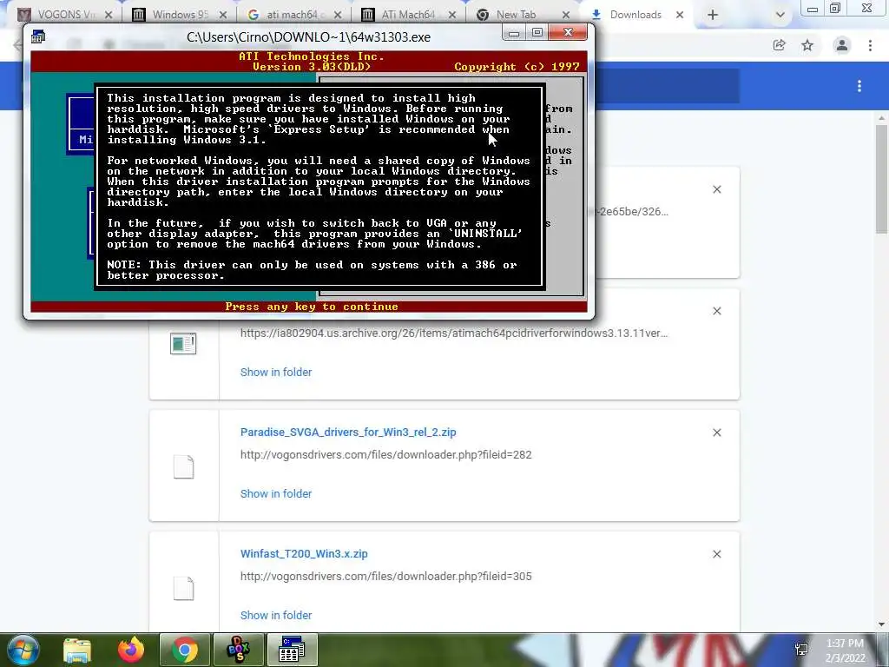Close the Downloads tab

[680, 15]
